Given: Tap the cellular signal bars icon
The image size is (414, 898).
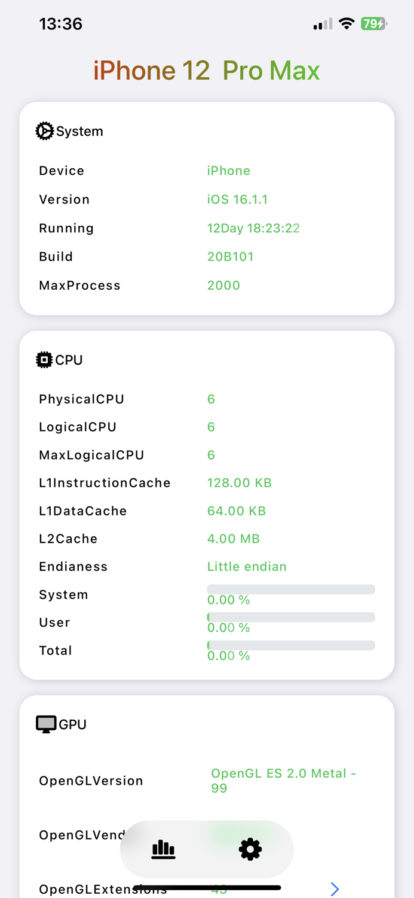Looking at the screenshot, I should click(321, 24).
